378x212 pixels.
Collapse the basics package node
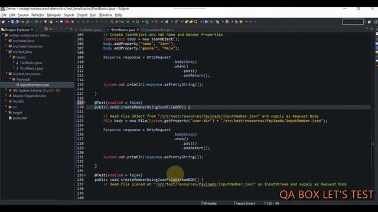(10, 57)
